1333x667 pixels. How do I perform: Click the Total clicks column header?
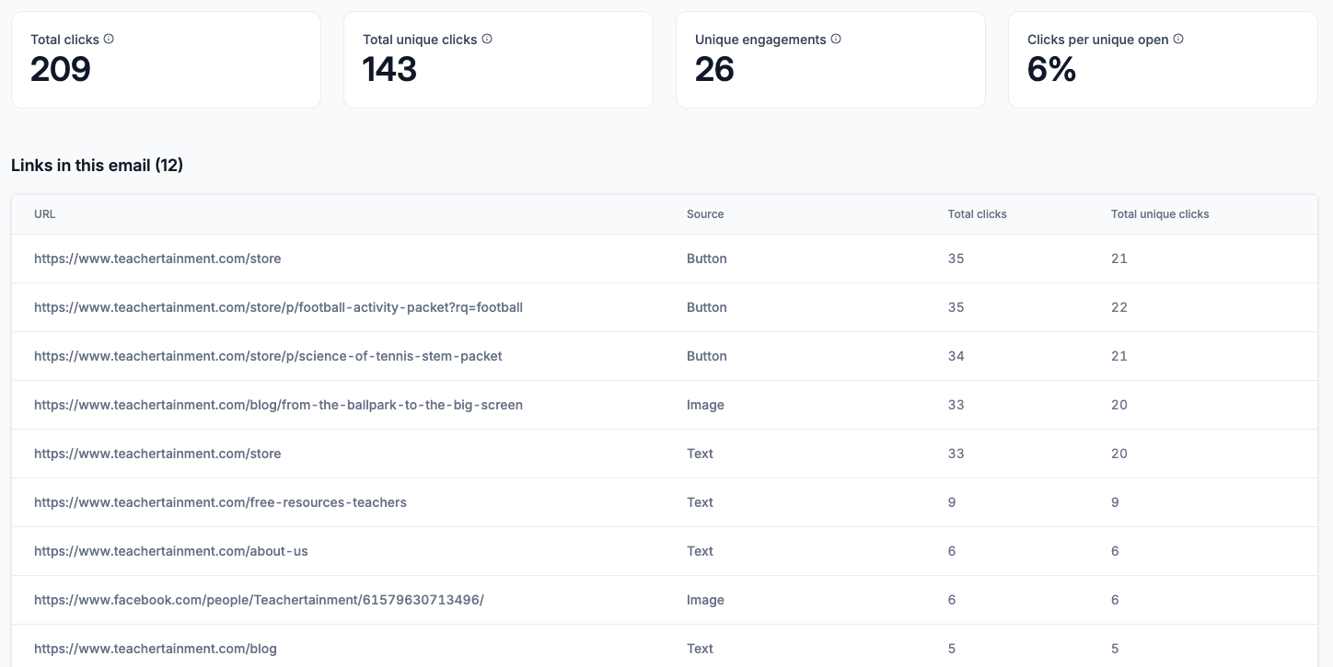click(978, 214)
